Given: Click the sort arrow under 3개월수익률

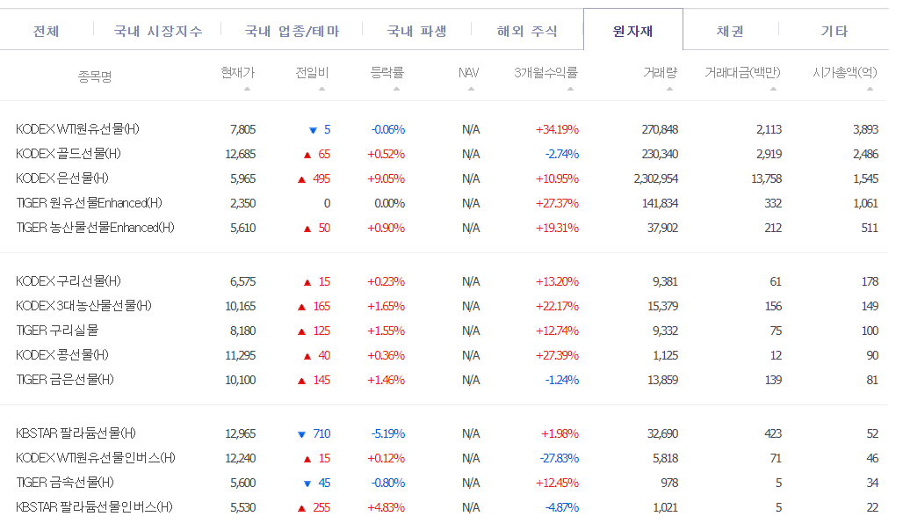Looking at the screenshot, I should (x=570, y=89).
